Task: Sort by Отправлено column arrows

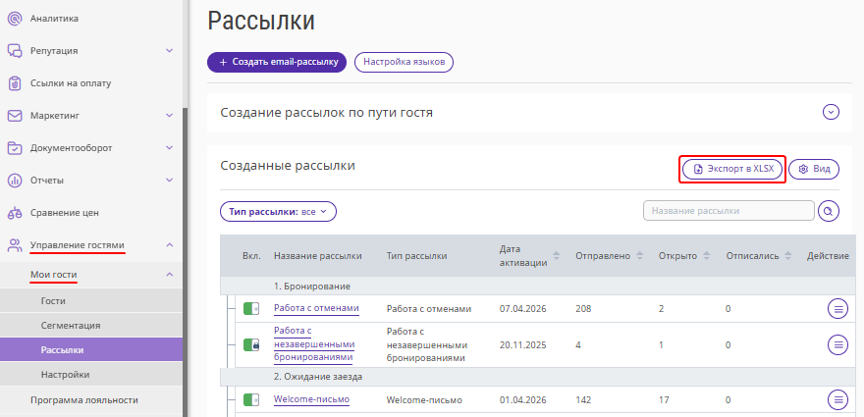Action: pos(640,256)
